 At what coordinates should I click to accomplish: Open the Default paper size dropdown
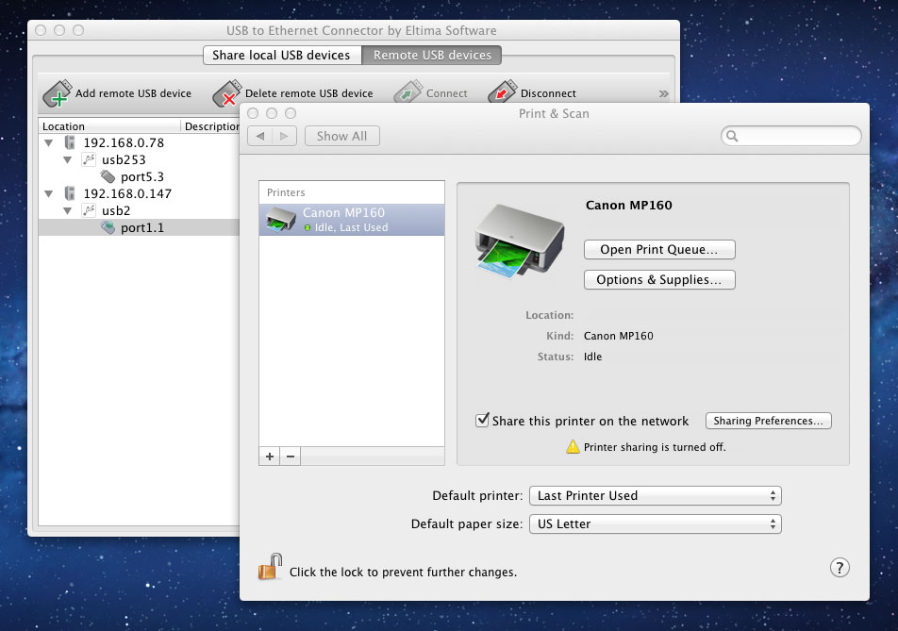[x=656, y=523]
